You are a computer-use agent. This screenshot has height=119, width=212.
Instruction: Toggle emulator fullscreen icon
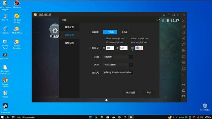pyautogui.click(x=184, y=68)
